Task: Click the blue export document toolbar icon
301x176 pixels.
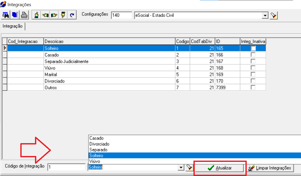Action: click(x=15, y=15)
